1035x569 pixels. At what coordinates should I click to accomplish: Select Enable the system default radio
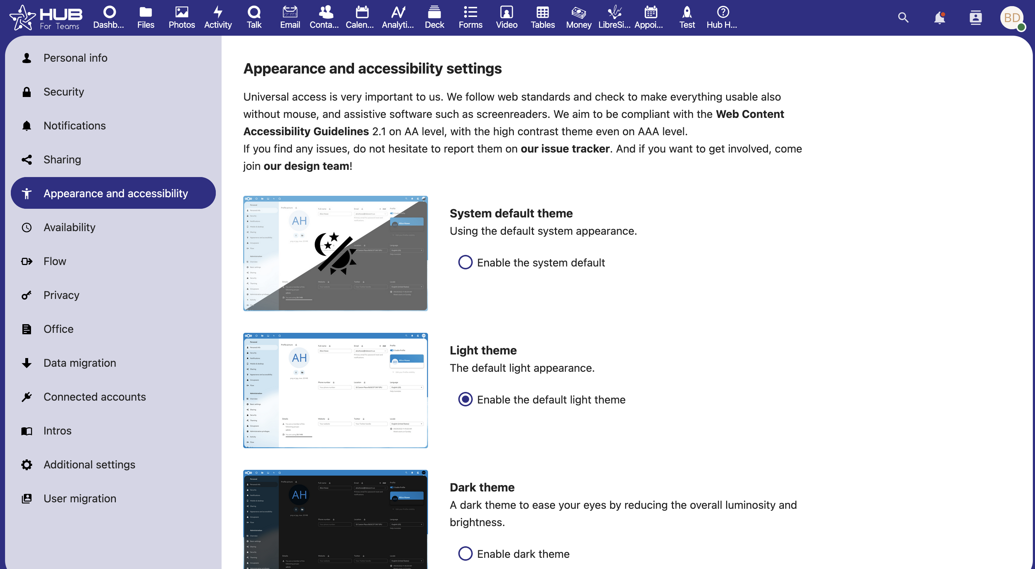(465, 262)
